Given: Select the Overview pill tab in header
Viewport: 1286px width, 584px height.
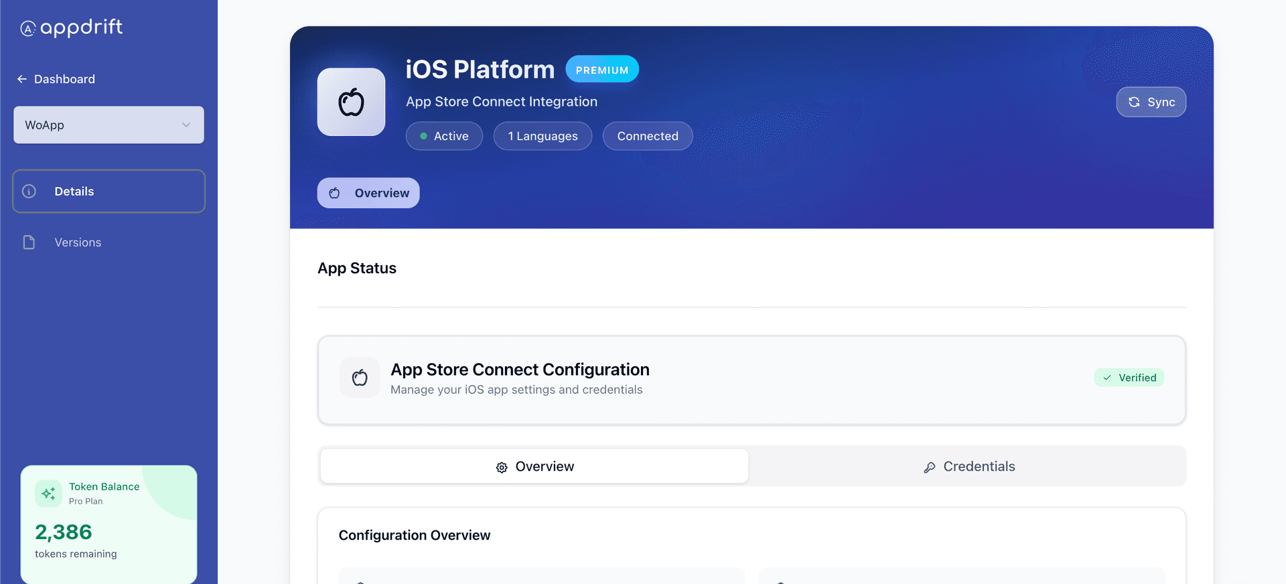Looking at the screenshot, I should 368,193.
